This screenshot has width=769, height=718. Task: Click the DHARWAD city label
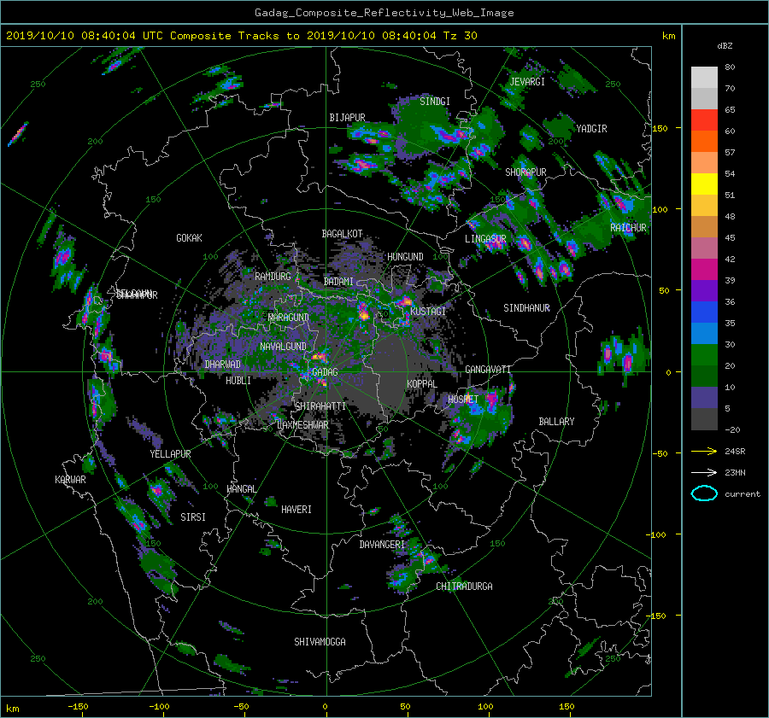(222, 365)
